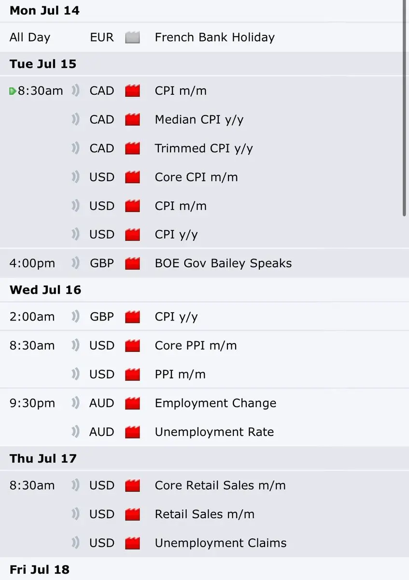Click the sound icon next to GBP CPI y/y
Screen dimensions: 409x580
(x=75, y=317)
